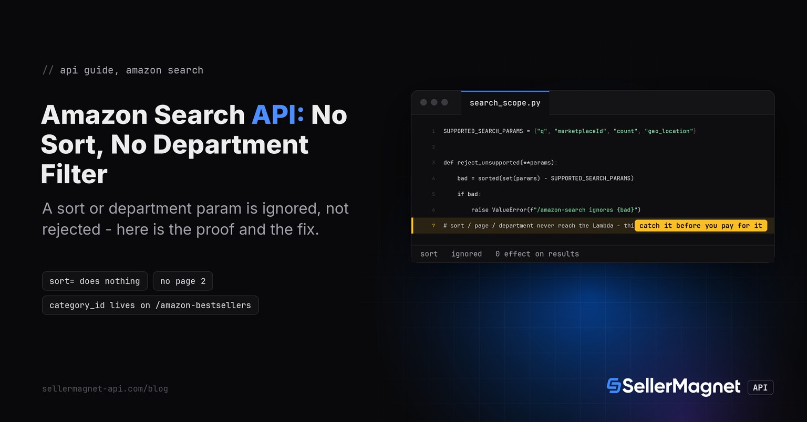Click the '// api guide, amazon search' text
This screenshot has width=807, height=422.
click(122, 70)
